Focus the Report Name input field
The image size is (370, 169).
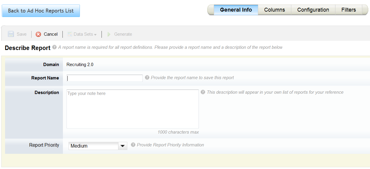(x=105, y=78)
